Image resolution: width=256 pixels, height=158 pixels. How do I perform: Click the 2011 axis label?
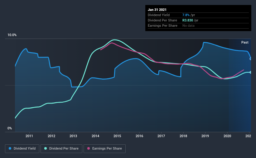click(x=29, y=136)
